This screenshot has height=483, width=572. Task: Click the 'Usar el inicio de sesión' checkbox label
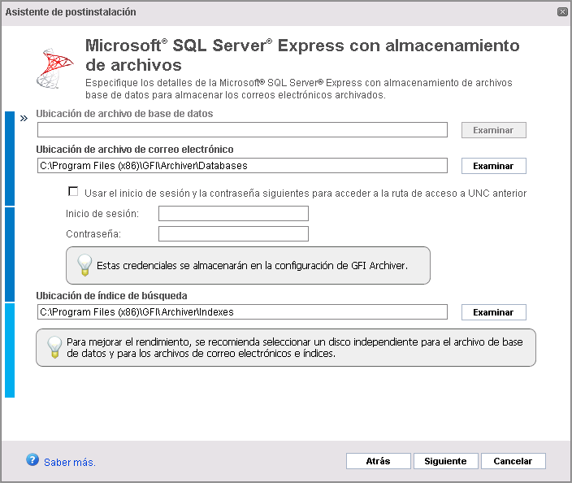point(305,194)
